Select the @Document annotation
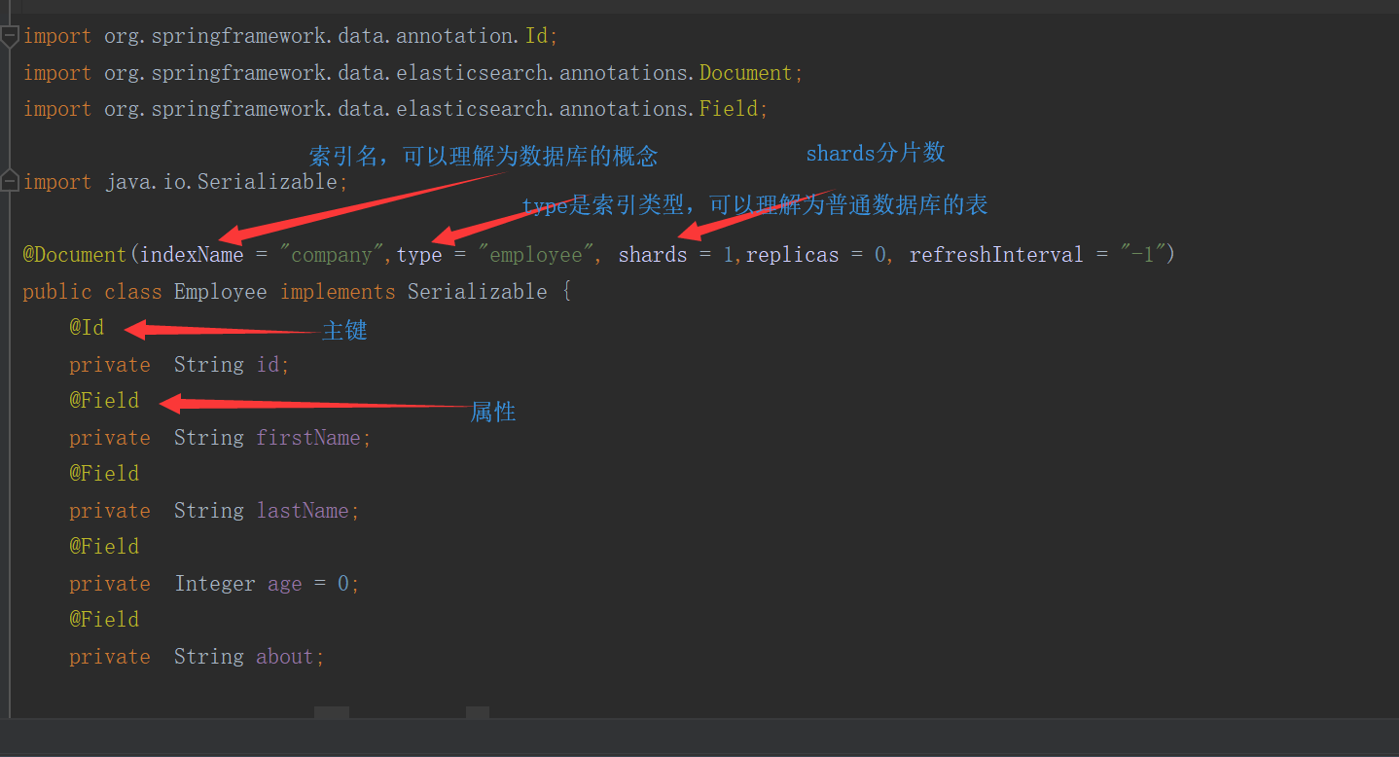 coord(74,254)
